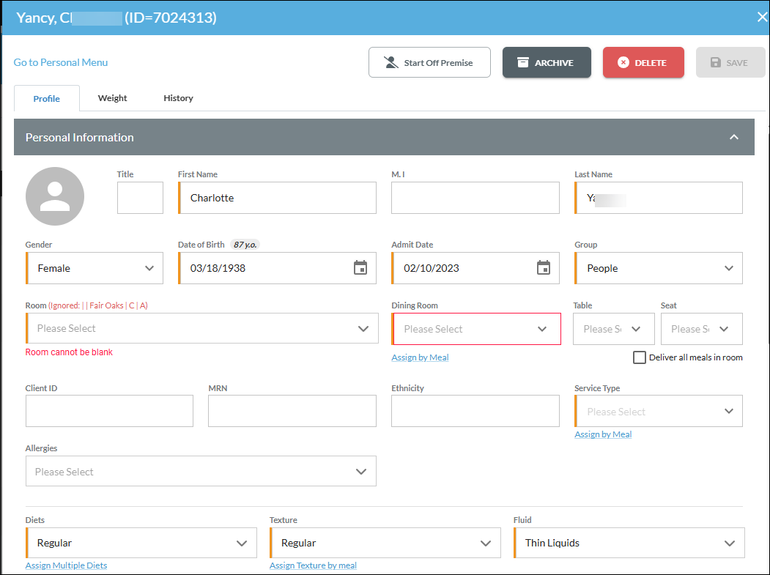This screenshot has width=770, height=575.
Task: Open the Seat dropdown
Action: (701, 329)
